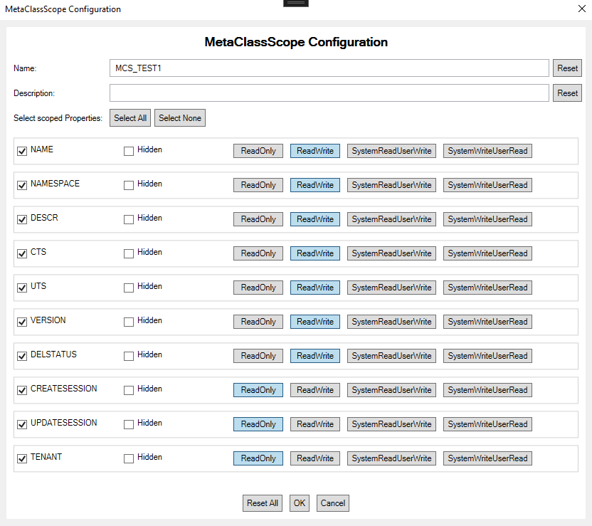The height and width of the screenshot is (526, 592).
Task: Enable the Hidden checkbox for DESCR
Action: (x=128, y=219)
